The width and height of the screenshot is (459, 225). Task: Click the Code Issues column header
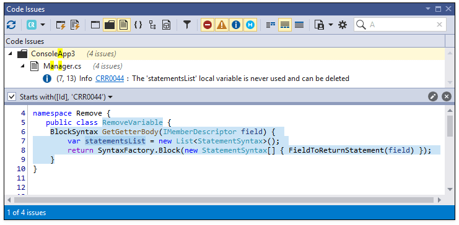225,41
